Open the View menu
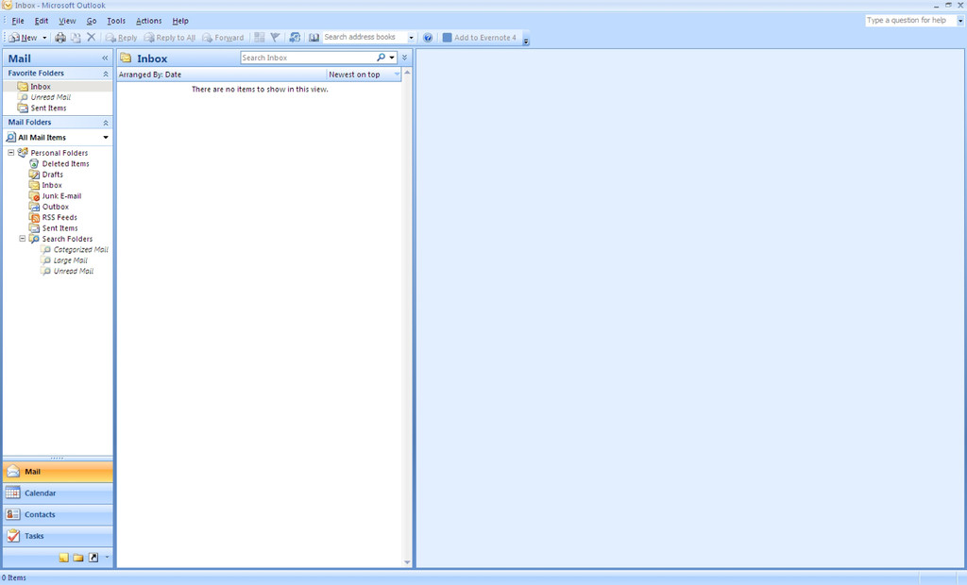This screenshot has height=585, width=967. click(x=67, y=21)
